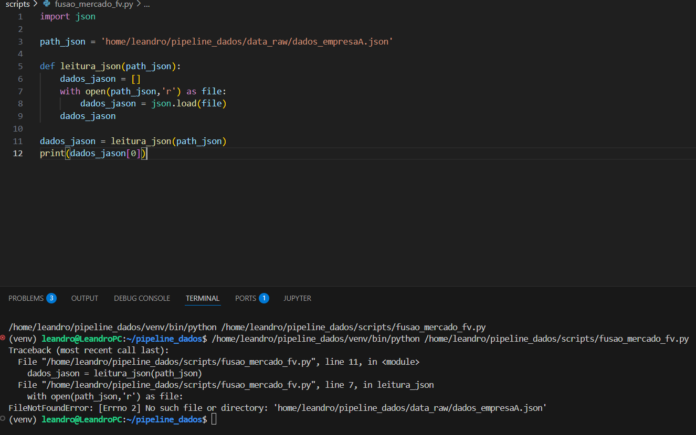This screenshot has height=435, width=696.
Task: Click 'fusao_mercado_fv.py' in breadcrumb
Action: 93,4
